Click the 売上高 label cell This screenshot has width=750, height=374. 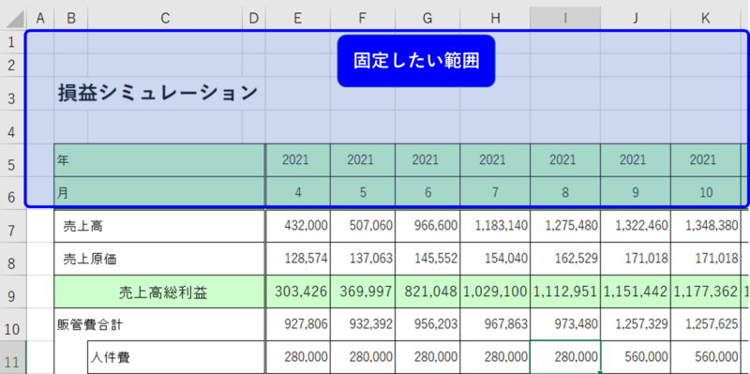pos(159,226)
